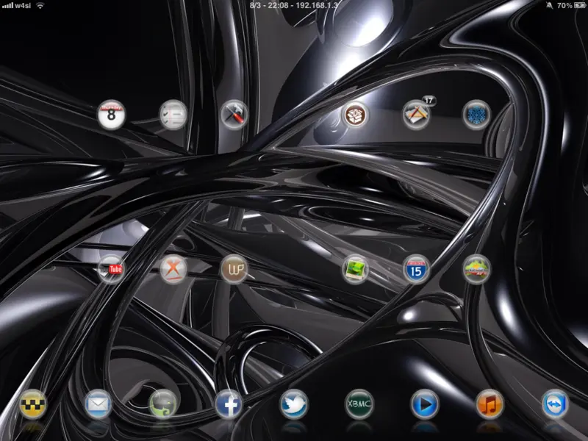Open the Facebook app in dock
Image resolution: width=588 pixels, height=441 pixels.
pyautogui.click(x=229, y=404)
